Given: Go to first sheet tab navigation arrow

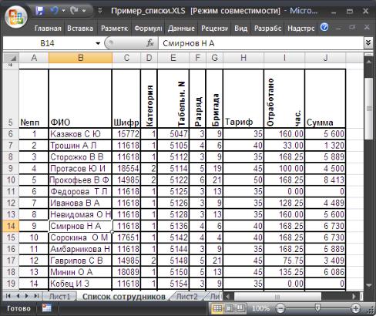Looking at the screenshot, I should [x=8, y=296].
